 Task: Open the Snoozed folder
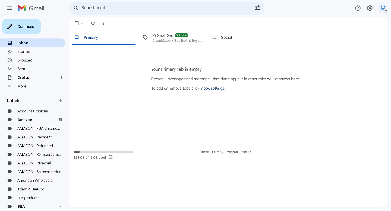pos(33,60)
